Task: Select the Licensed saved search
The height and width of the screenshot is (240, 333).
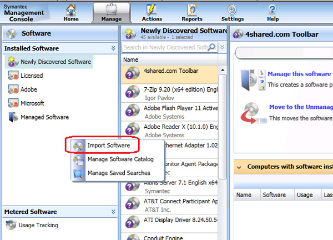Action: pyautogui.click(x=32, y=76)
